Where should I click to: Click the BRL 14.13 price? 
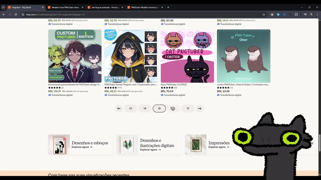[223, 20]
